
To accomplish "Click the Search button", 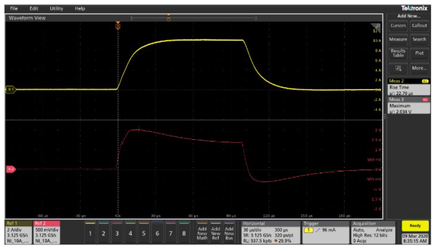I will 419,39.
